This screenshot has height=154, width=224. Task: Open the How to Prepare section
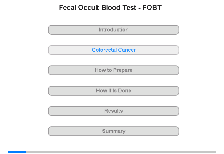point(114,70)
